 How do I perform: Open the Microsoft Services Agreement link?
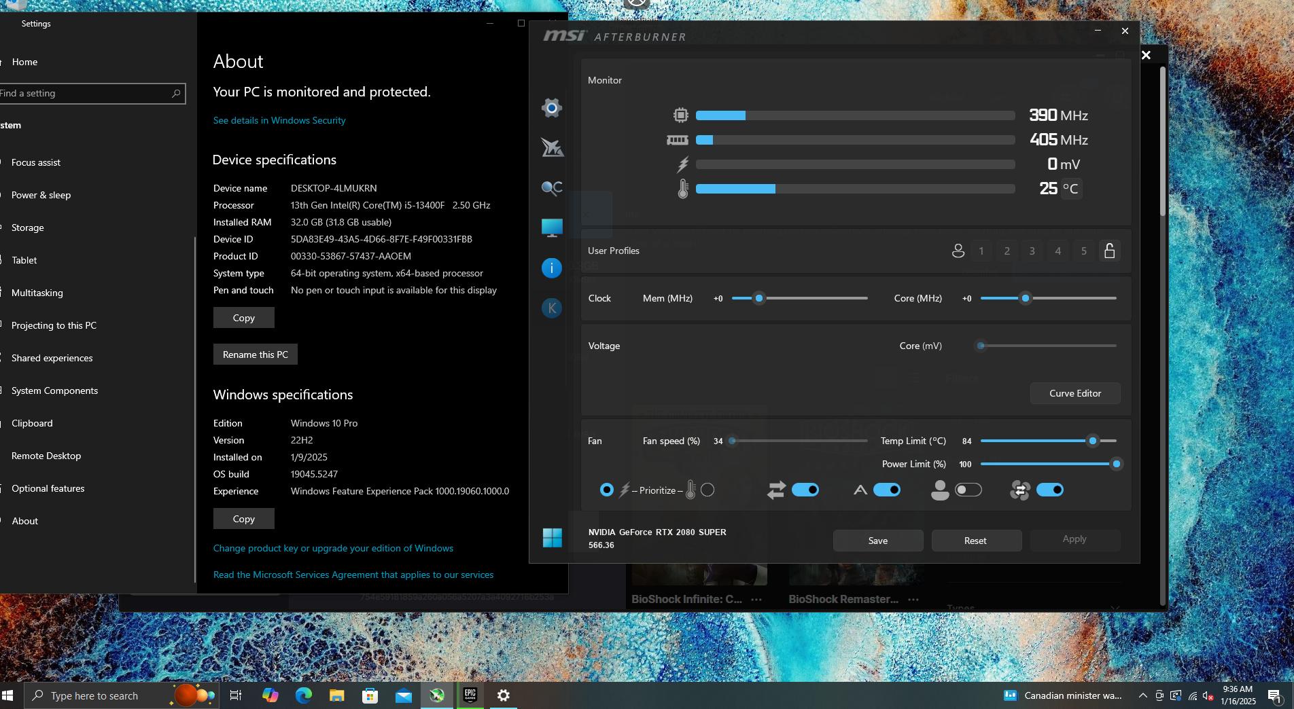click(353, 575)
